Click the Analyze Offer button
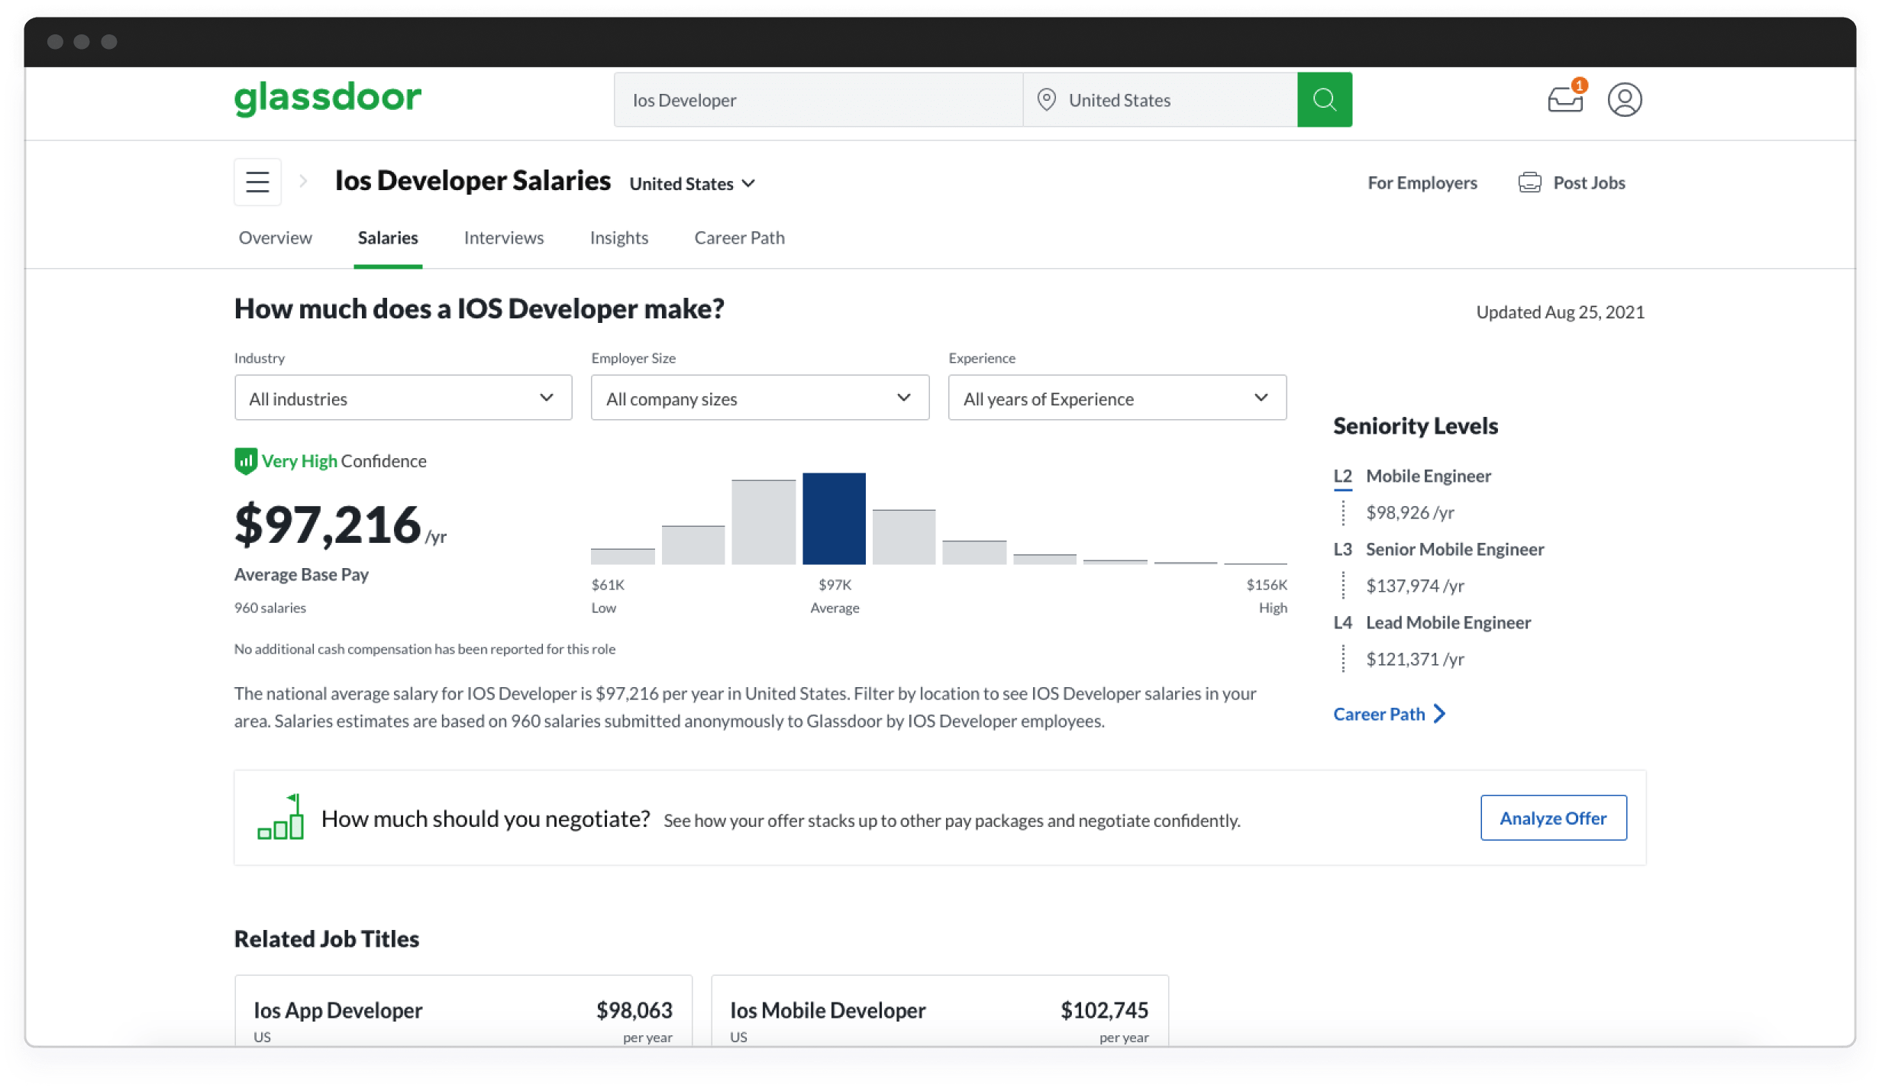This screenshot has height=1088, width=1879. click(x=1553, y=817)
